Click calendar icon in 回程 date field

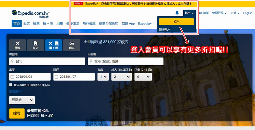pos(56,77)
